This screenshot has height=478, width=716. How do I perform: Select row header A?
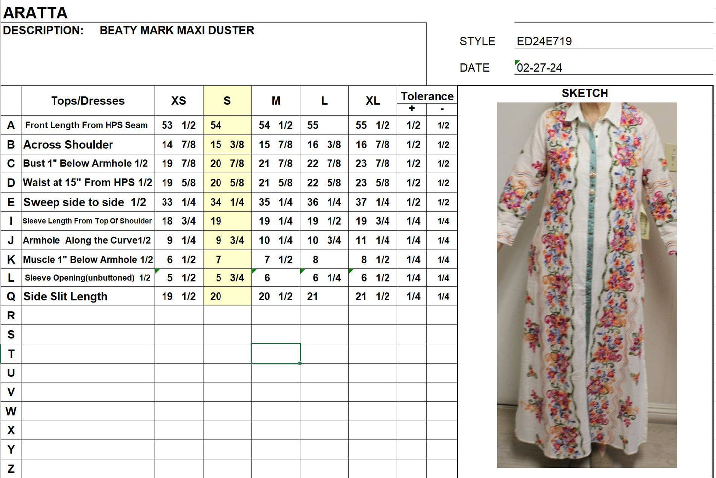(10, 125)
